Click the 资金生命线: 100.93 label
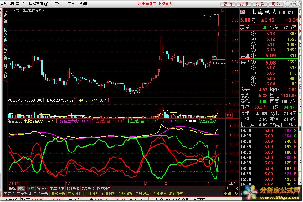Image resolution: width=303 pixels, height=202 pixels. pyautogui.click(x=76, y=121)
